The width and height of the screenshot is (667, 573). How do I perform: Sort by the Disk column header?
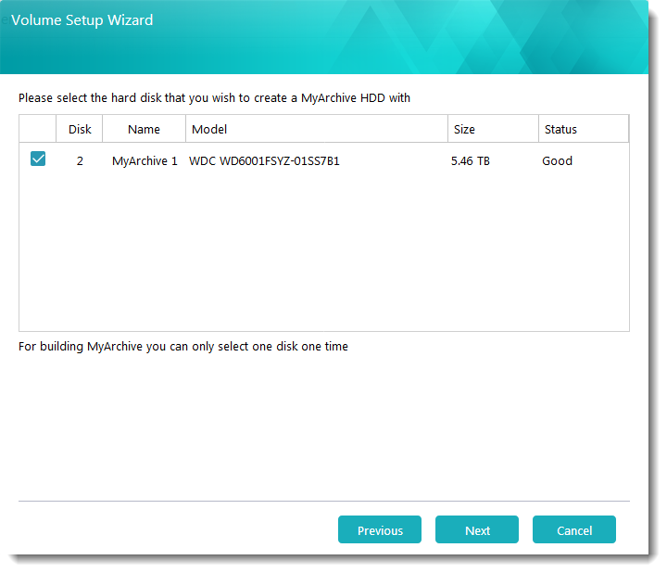[x=80, y=129]
